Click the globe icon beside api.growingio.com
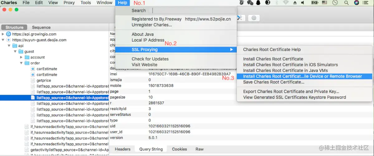 (8, 34)
